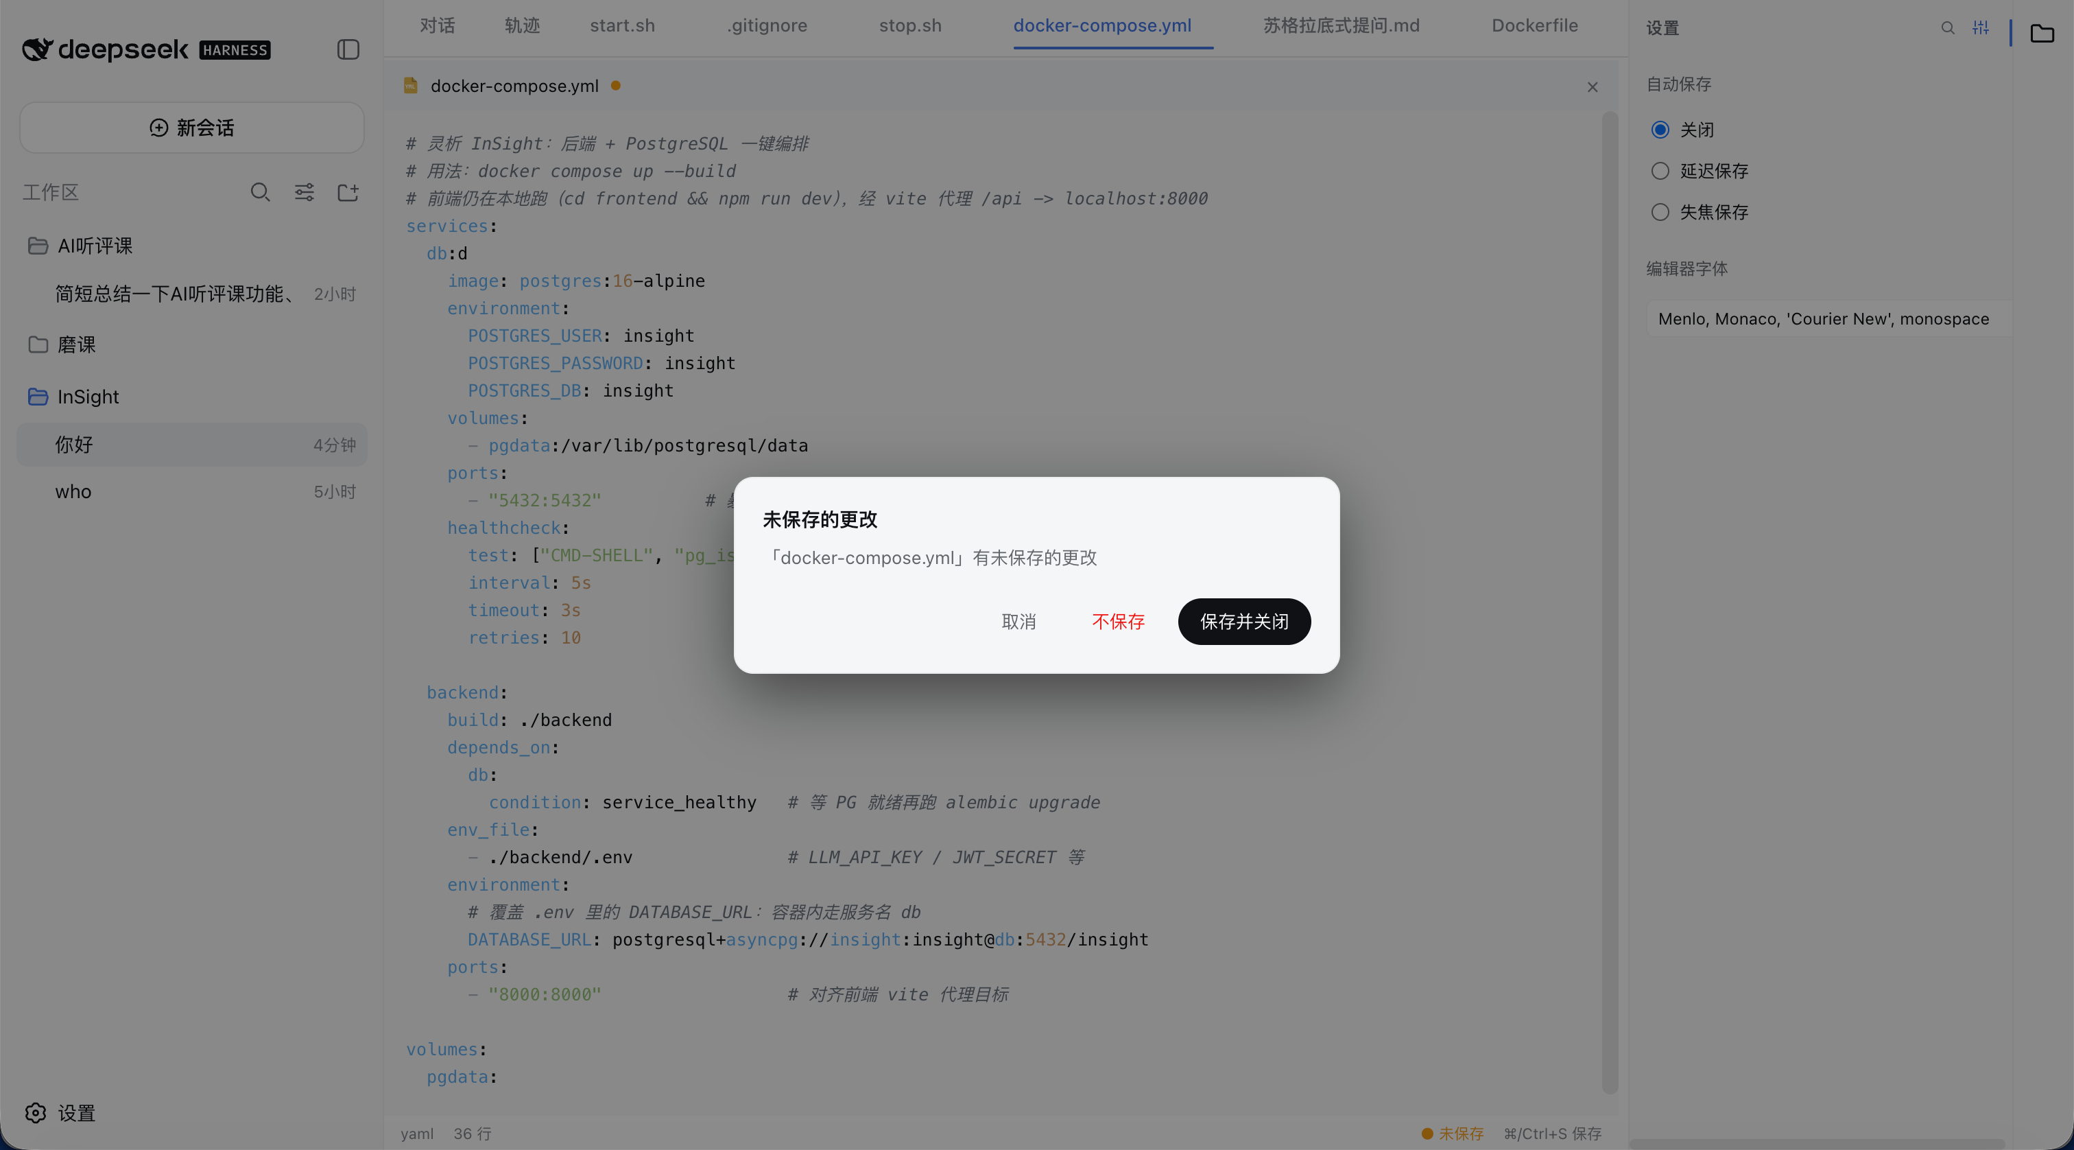Click docker-compose.yml file type icon
This screenshot has height=1150, width=2074.
(411, 85)
